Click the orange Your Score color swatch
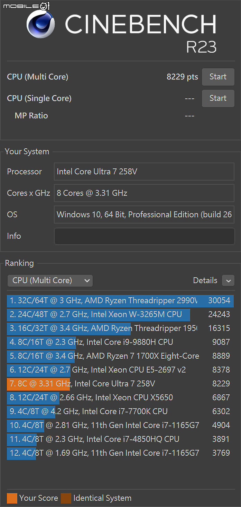The height and width of the screenshot is (507, 241). coord(12,498)
